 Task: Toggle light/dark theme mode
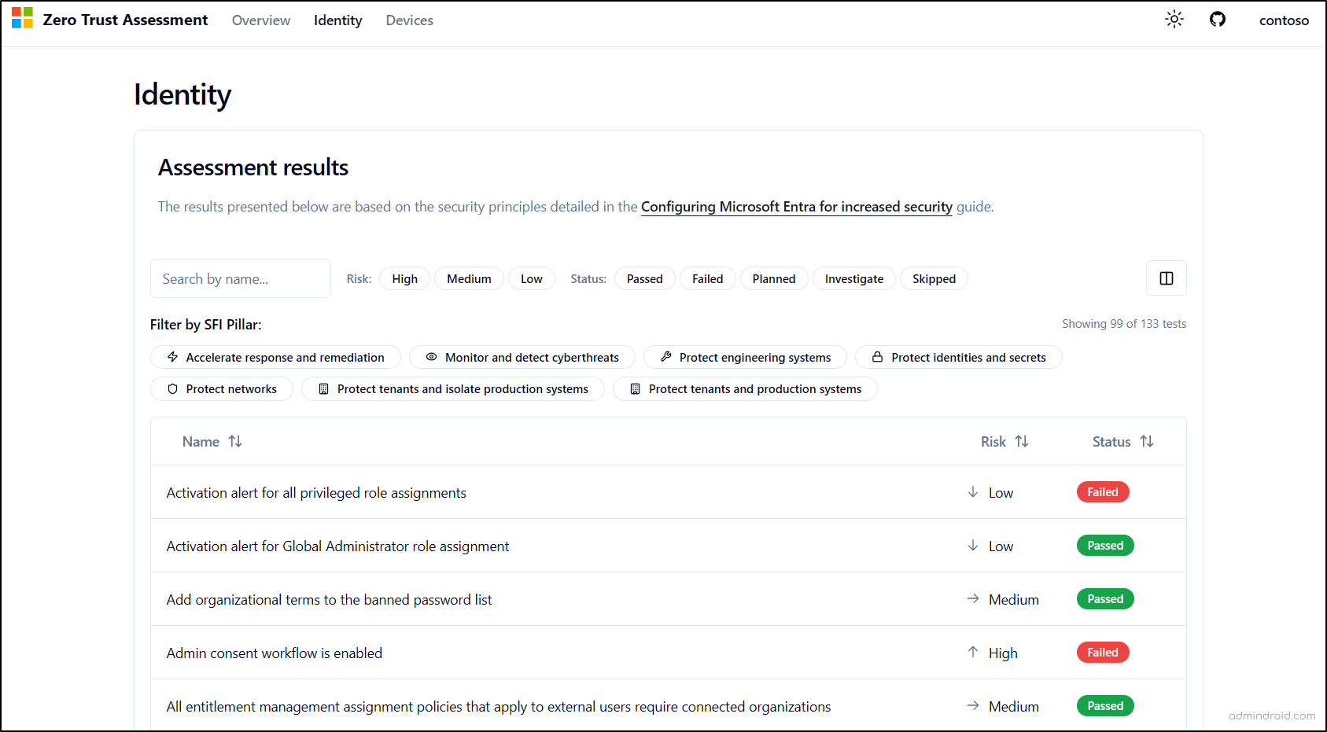tap(1174, 19)
